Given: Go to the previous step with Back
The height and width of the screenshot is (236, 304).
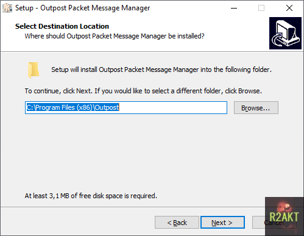Looking at the screenshot, I should (177, 223).
